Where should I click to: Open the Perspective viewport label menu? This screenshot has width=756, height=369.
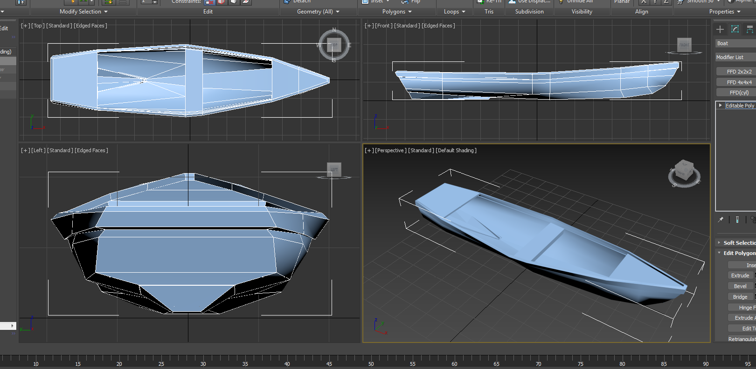(390, 150)
